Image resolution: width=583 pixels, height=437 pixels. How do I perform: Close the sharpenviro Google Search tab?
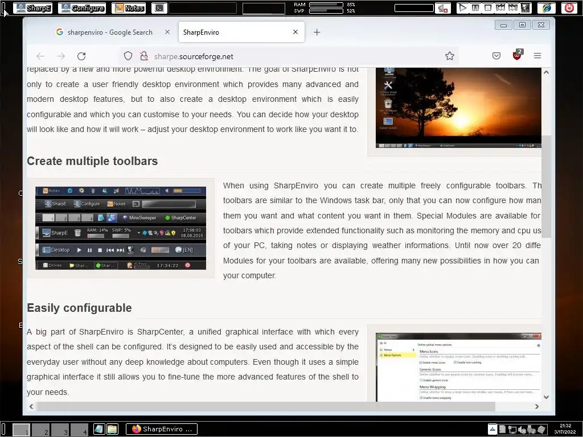[167, 32]
